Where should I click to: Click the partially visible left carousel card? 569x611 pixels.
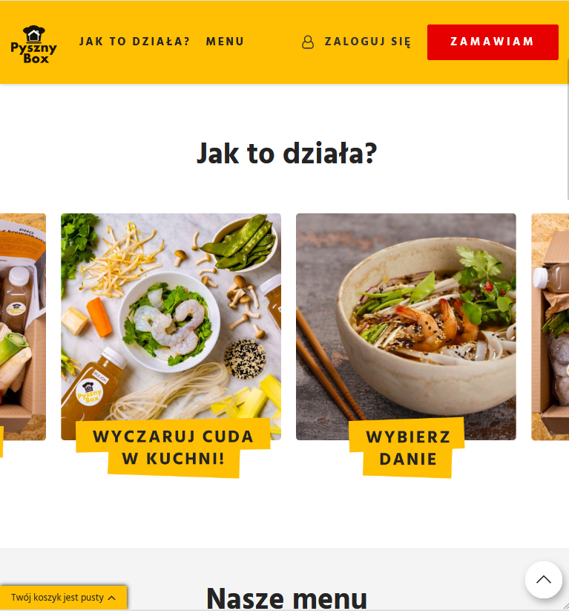coord(23,327)
